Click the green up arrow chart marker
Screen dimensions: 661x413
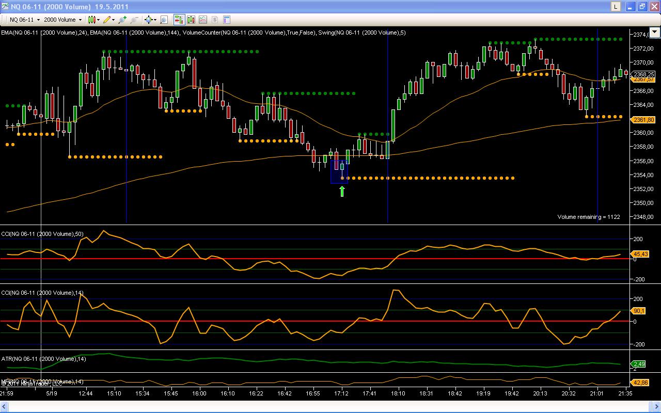(x=342, y=192)
